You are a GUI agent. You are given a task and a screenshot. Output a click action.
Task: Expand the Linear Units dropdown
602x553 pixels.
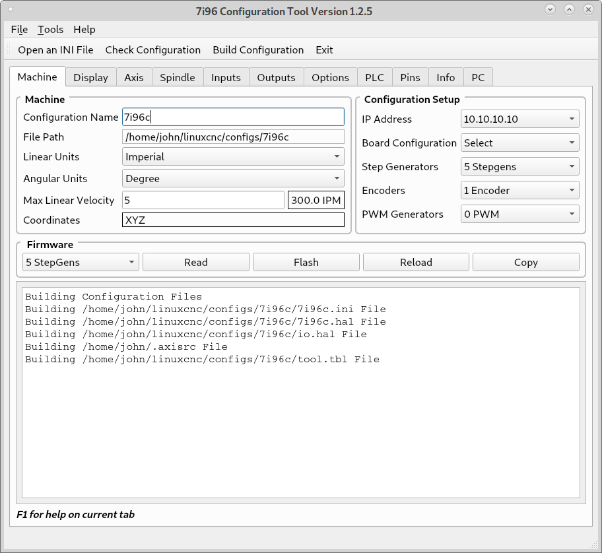233,156
